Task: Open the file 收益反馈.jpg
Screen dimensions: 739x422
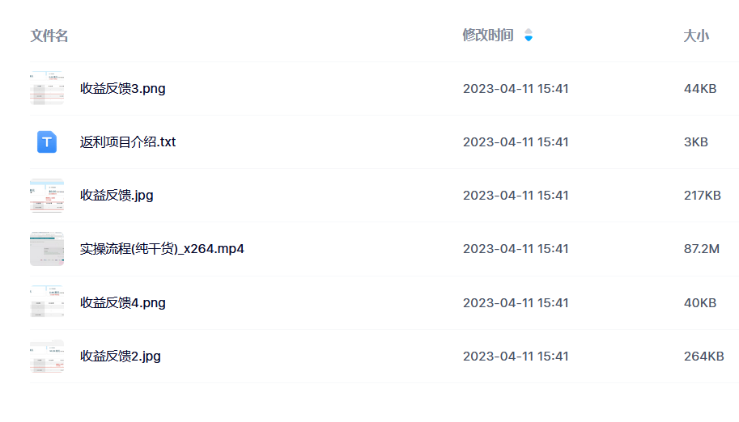Action: click(x=117, y=195)
